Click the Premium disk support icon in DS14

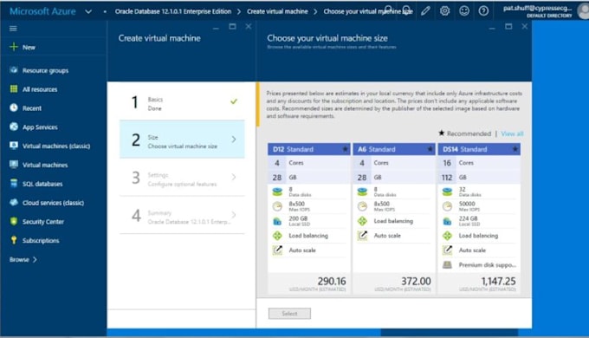click(447, 264)
